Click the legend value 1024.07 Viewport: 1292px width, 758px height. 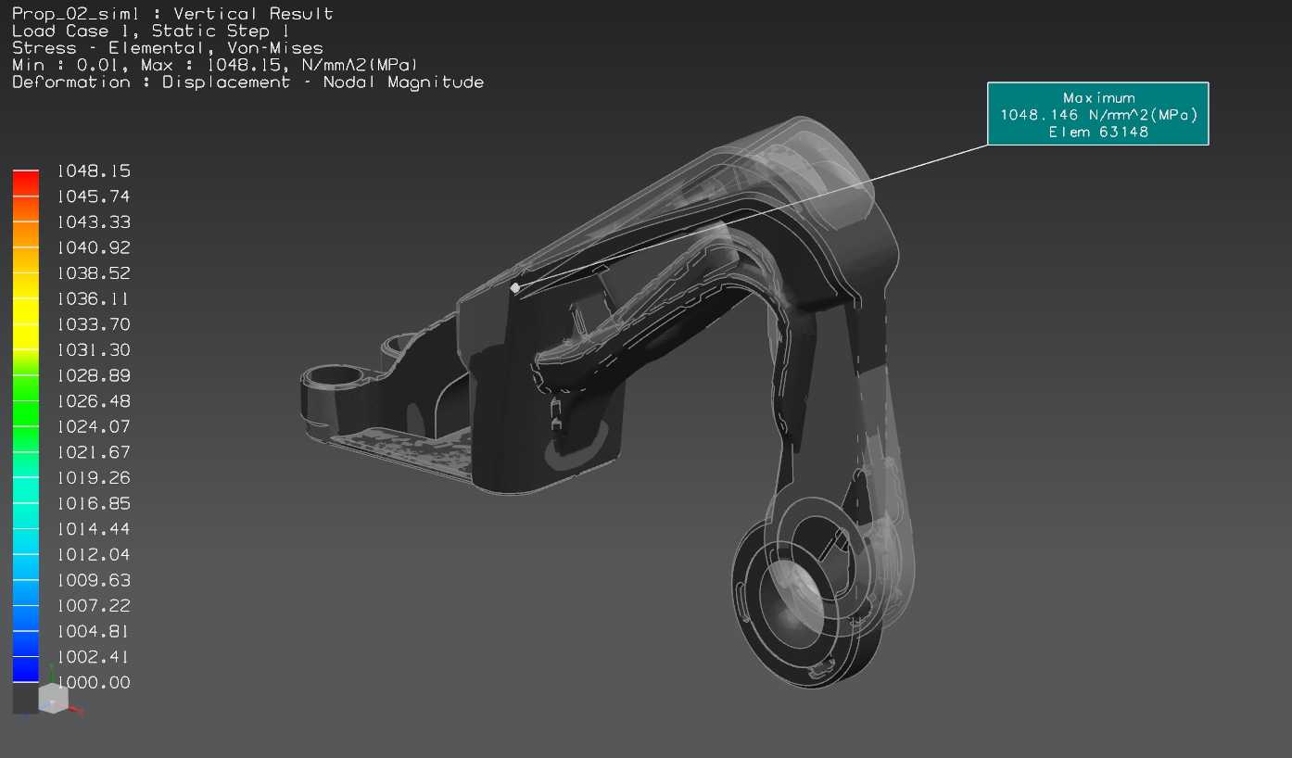tap(94, 427)
